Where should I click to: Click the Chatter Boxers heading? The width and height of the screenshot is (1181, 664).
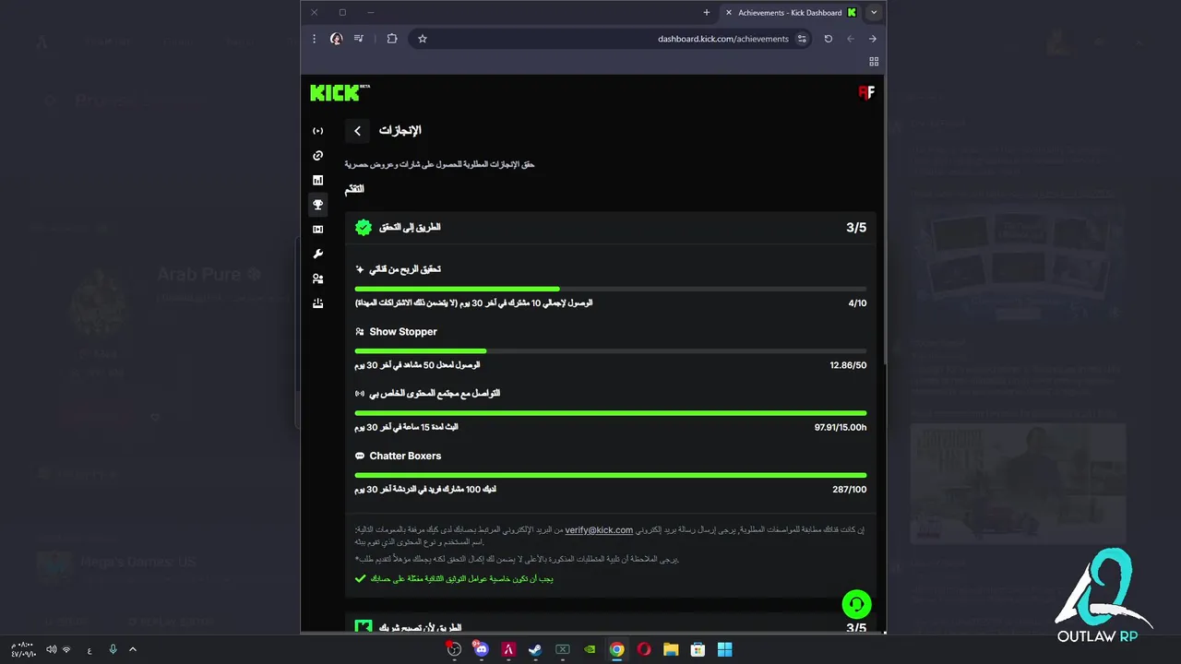coord(405,456)
